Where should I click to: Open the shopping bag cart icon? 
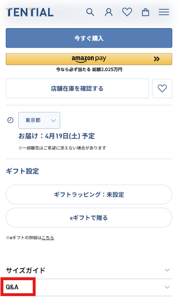pyautogui.click(x=145, y=12)
